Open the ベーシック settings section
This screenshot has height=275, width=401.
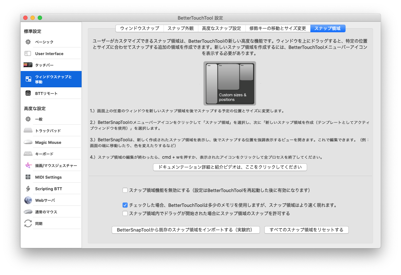point(51,42)
